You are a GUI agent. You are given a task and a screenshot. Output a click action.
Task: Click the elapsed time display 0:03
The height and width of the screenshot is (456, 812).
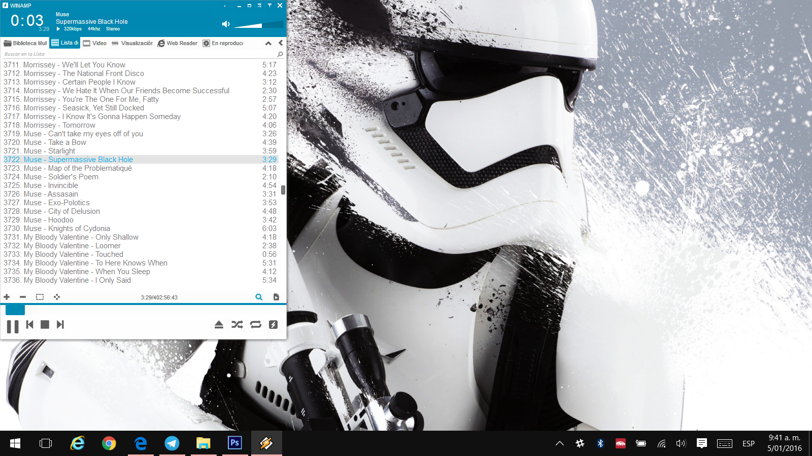coord(27,21)
